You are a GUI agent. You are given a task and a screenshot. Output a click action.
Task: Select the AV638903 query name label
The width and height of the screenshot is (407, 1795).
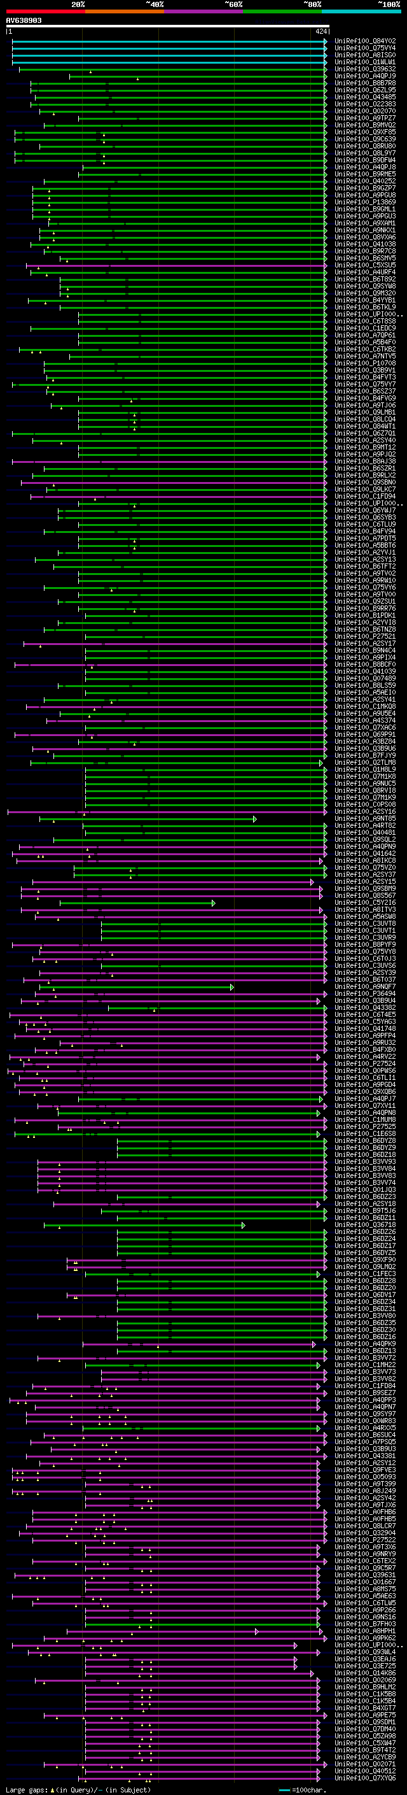pyautogui.click(x=24, y=21)
